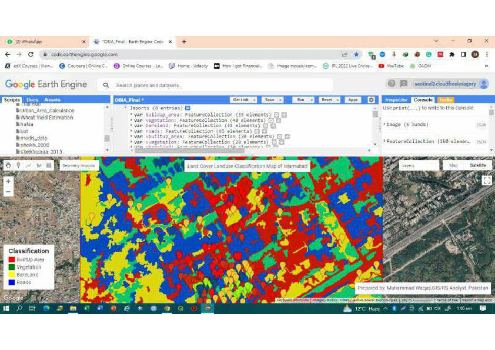The width and height of the screenshot is (495, 350).
Task: Select the add marker drawing tool
Action: click(18, 165)
